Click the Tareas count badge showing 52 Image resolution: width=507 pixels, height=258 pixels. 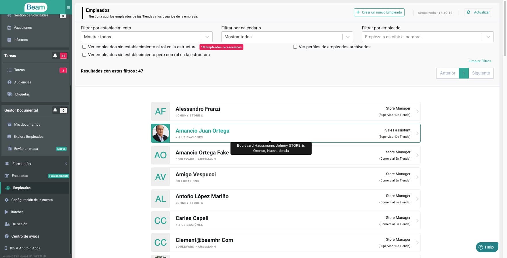63,56
